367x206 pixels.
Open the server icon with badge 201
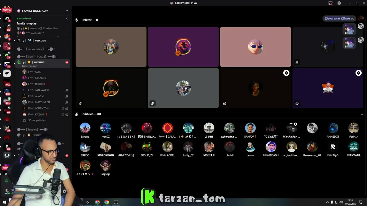click(x=7, y=92)
